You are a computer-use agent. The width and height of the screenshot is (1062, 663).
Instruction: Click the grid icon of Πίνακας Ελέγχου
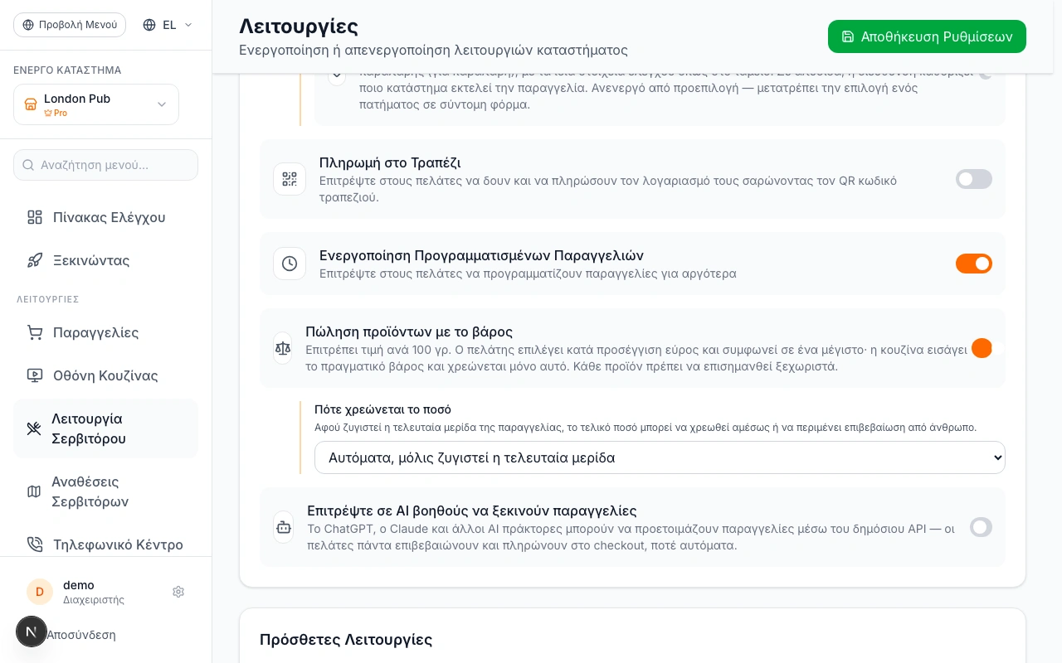coord(35,217)
